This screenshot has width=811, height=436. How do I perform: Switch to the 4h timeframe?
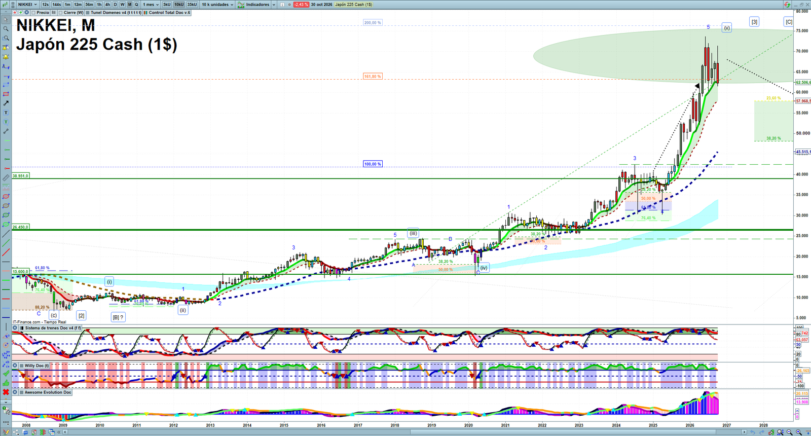tap(107, 5)
